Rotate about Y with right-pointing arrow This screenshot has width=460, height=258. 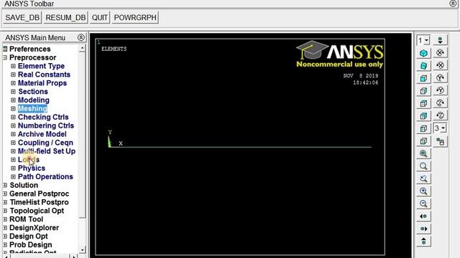coord(440,78)
